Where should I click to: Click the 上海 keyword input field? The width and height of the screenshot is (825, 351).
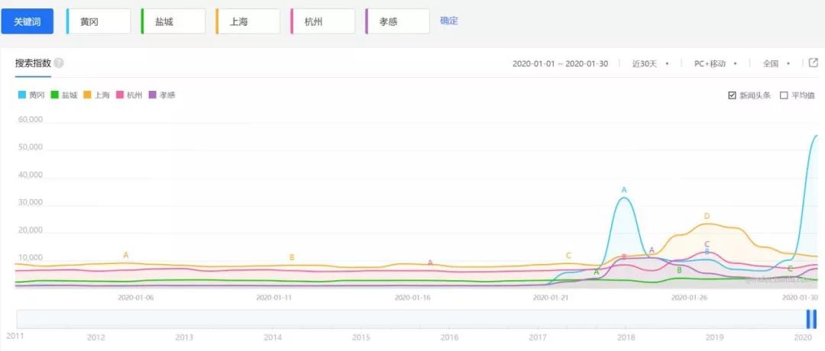pos(248,21)
